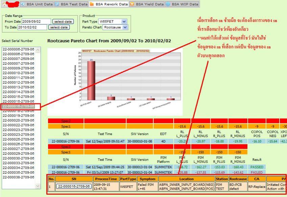Click the PASSED result cell

click(257, 167)
